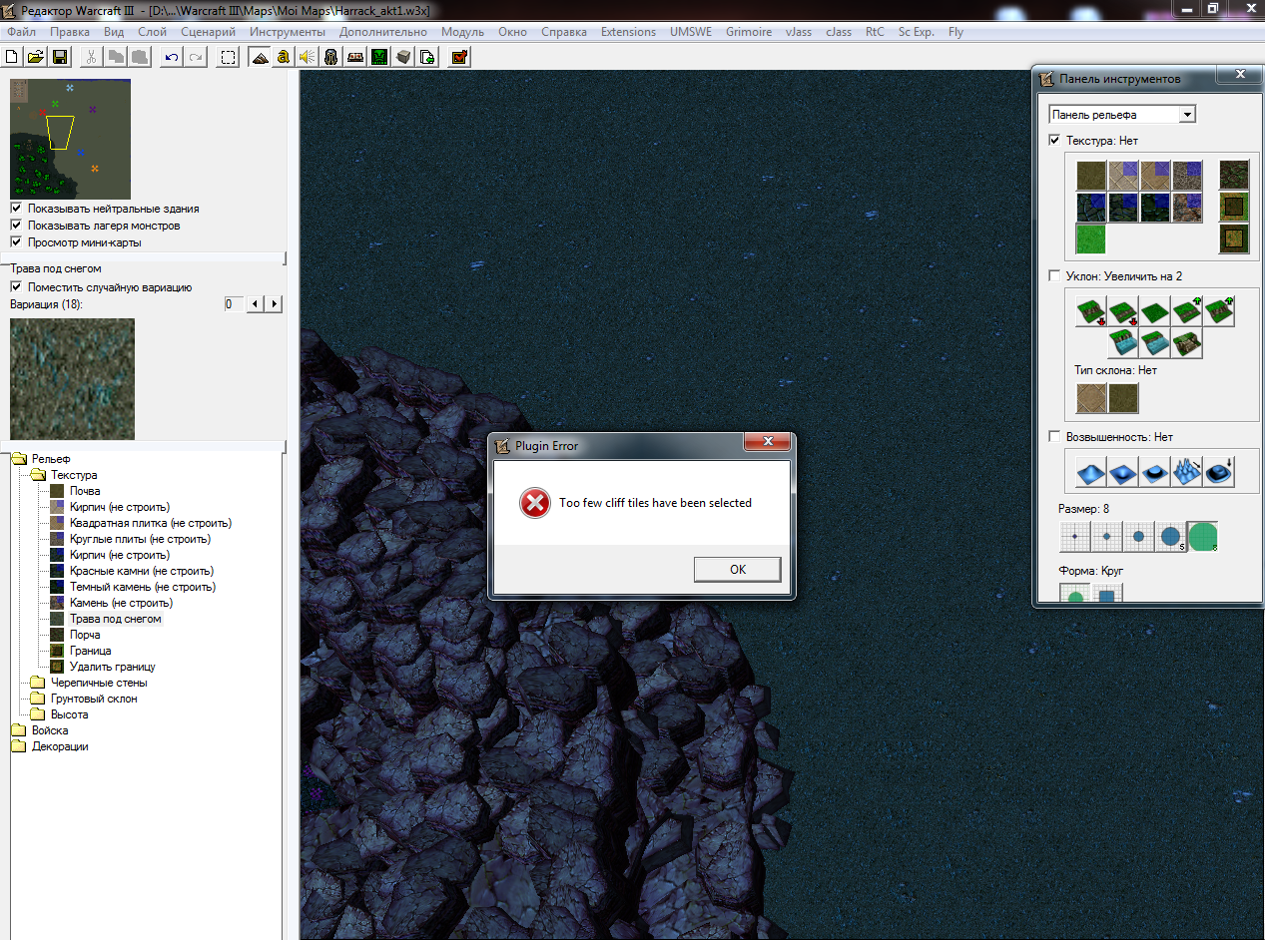1265x940 pixels.
Task: Choose brush size 5 marked 's'
Action: pos(1170,536)
